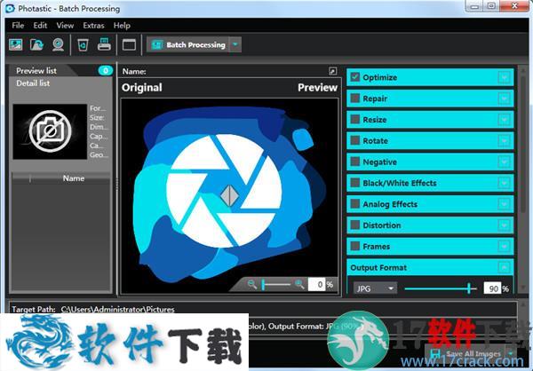The width and height of the screenshot is (533, 371).
Task: Expand the Resize section arrow
Action: (x=504, y=120)
